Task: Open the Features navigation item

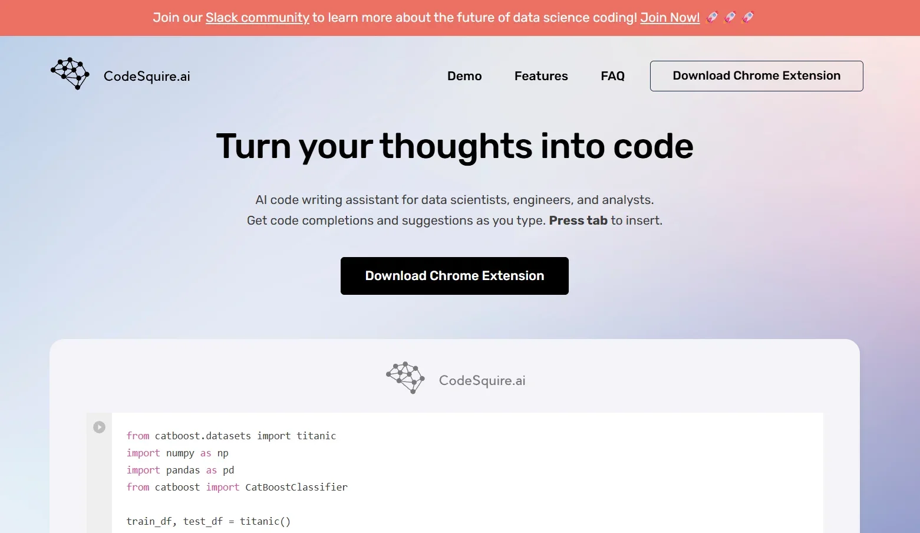Action: (540, 76)
